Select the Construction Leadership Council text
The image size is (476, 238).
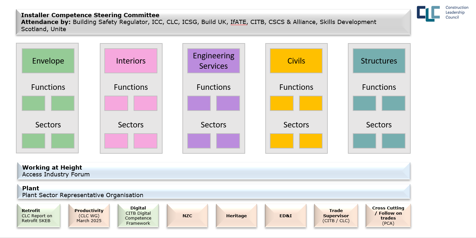(457, 12)
